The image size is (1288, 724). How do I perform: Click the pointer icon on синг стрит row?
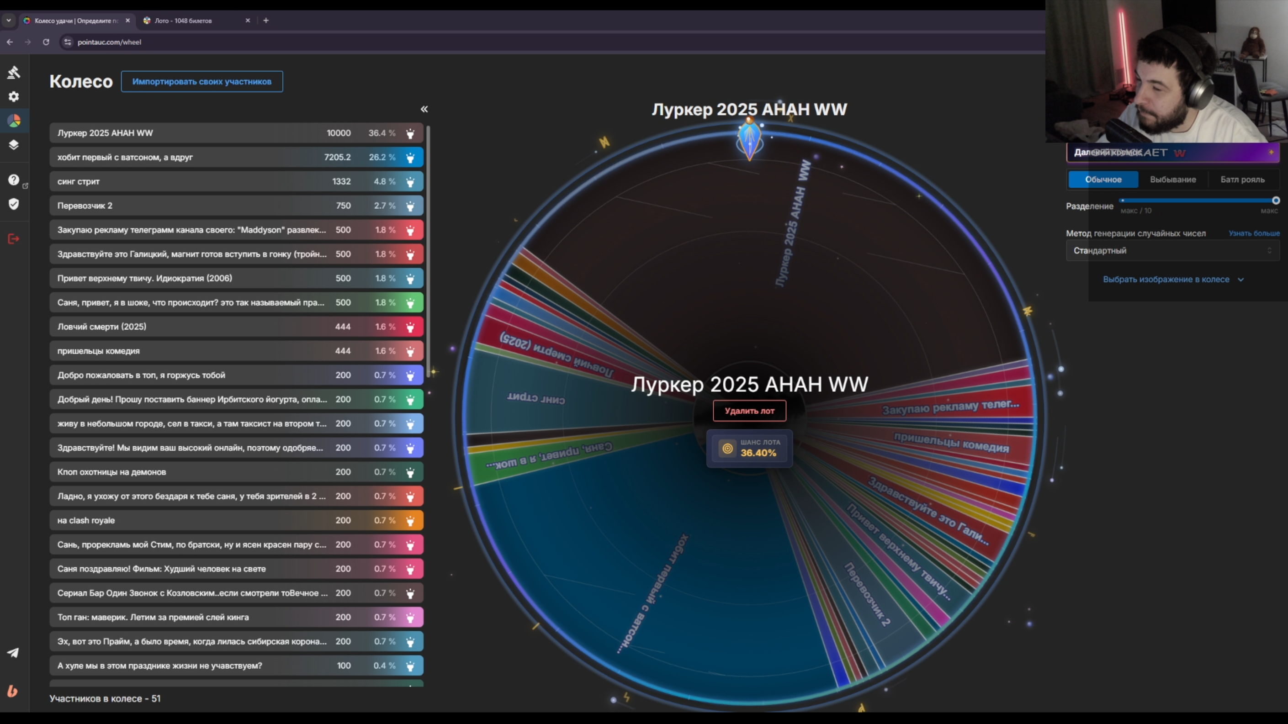(x=410, y=181)
